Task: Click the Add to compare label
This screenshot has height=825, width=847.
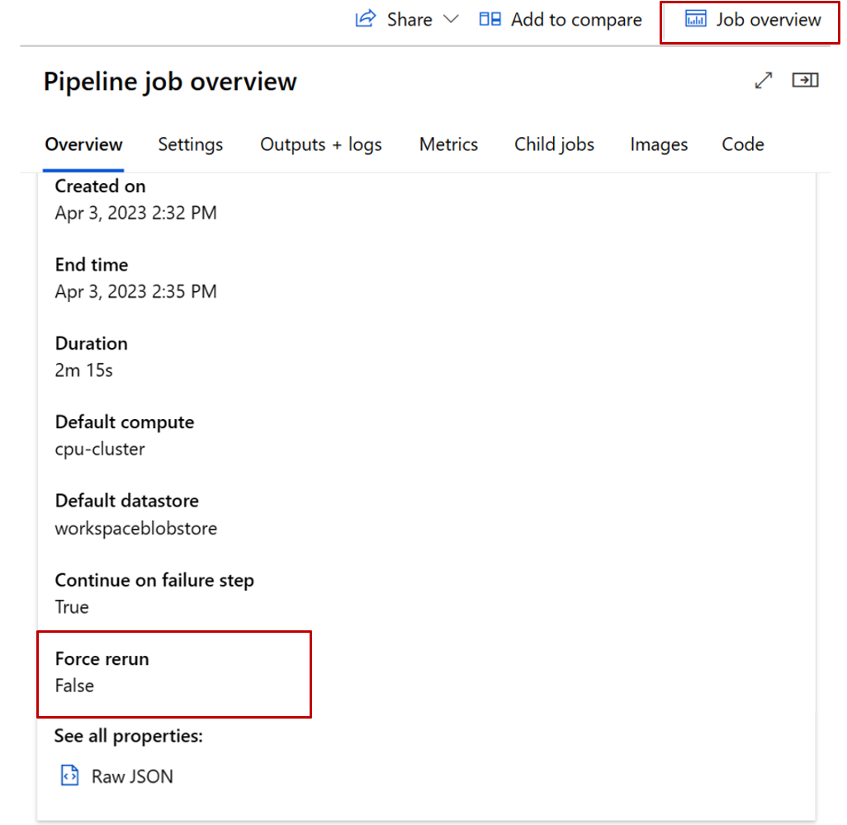Action: pyautogui.click(x=576, y=20)
